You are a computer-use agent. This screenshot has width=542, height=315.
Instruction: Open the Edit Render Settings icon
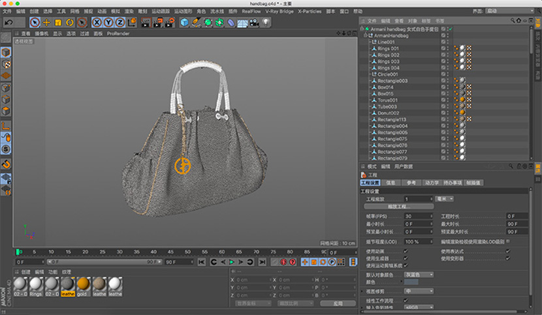(169, 22)
